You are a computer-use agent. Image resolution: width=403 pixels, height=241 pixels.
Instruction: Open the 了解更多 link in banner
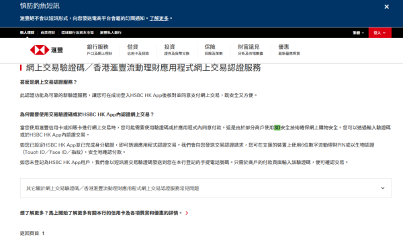(159, 19)
